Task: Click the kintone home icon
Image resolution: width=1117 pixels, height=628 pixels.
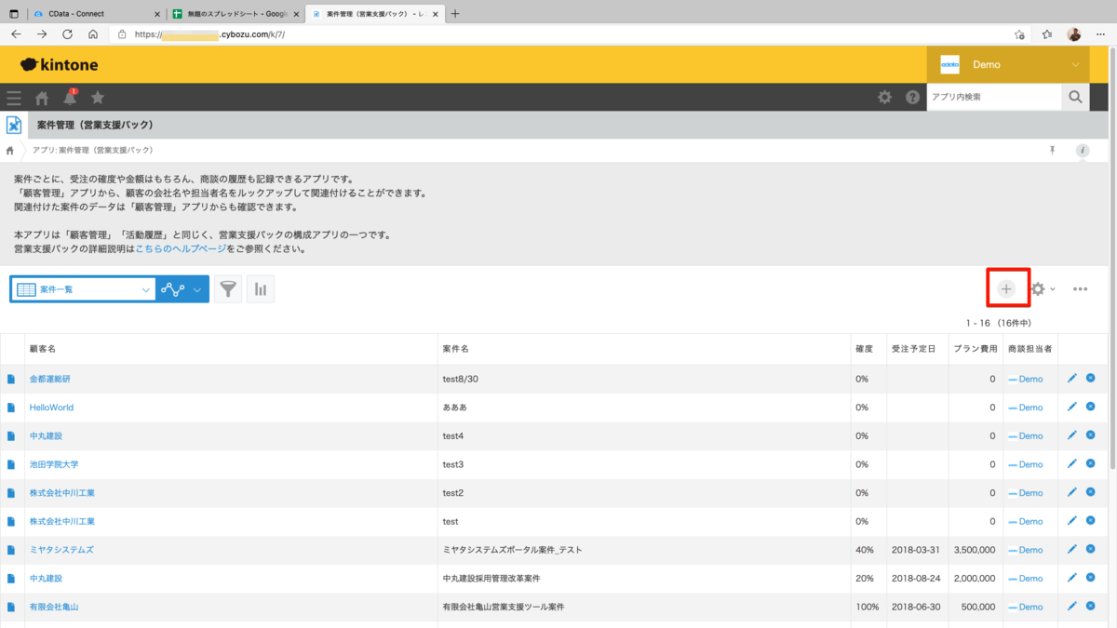Action: tap(42, 98)
